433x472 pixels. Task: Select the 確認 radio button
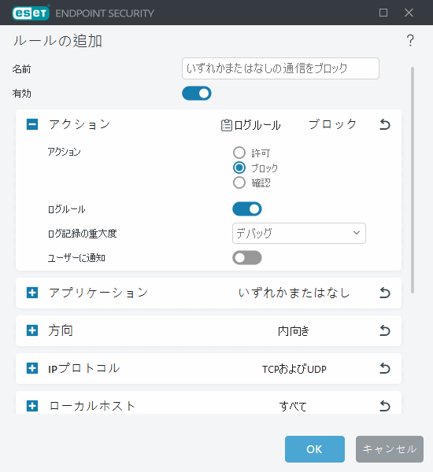point(239,183)
